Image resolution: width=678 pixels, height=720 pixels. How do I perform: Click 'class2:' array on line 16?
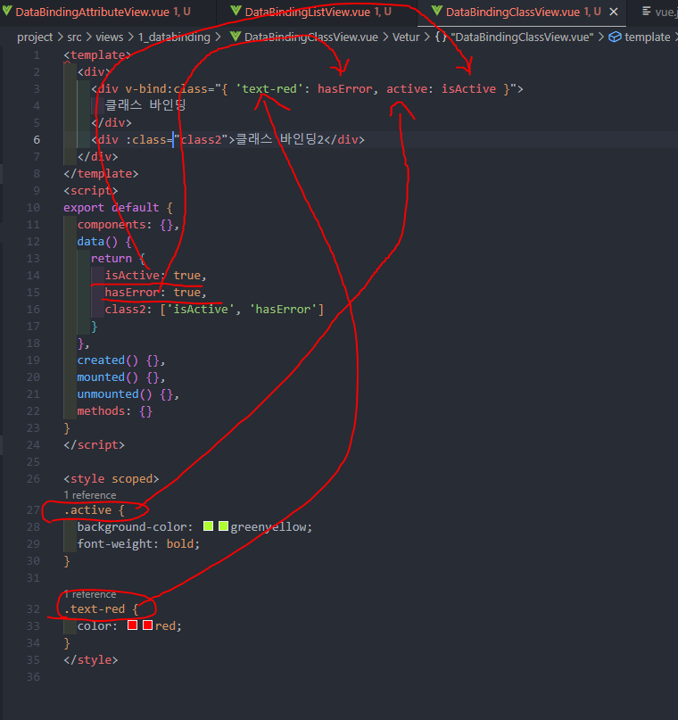click(214, 310)
